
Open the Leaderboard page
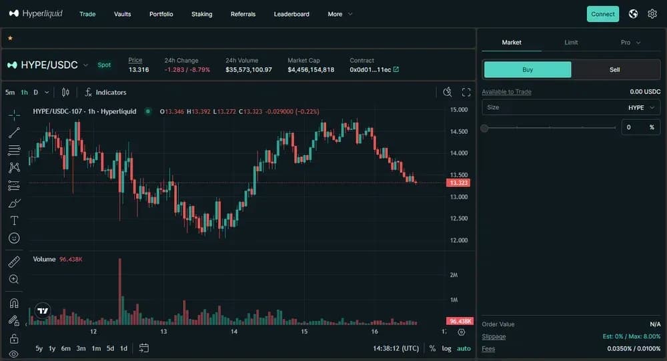coord(291,14)
